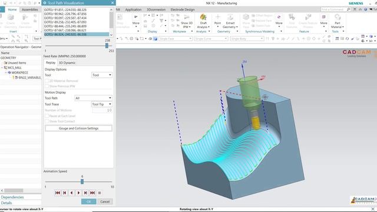Click Gouge and Collision Settings button
Image resolution: width=377 pixels, height=212 pixels.
point(78,128)
